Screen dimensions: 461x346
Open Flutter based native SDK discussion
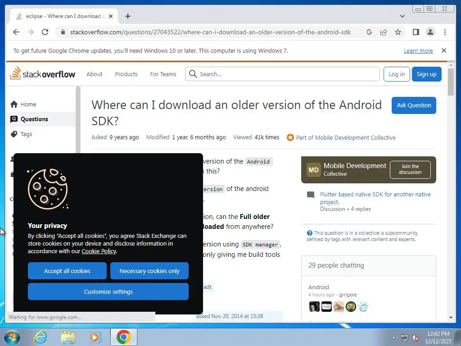coord(375,198)
